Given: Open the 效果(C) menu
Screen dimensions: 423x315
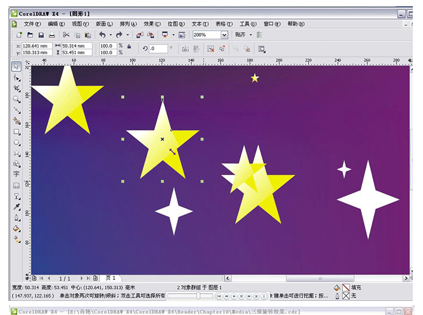Looking at the screenshot, I should (152, 24).
